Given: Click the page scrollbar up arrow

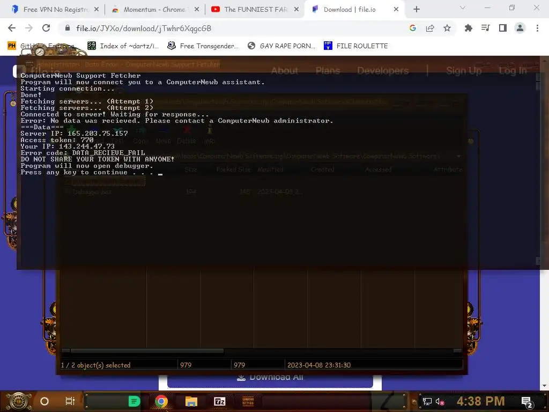Looking at the screenshot, I should [544, 60].
